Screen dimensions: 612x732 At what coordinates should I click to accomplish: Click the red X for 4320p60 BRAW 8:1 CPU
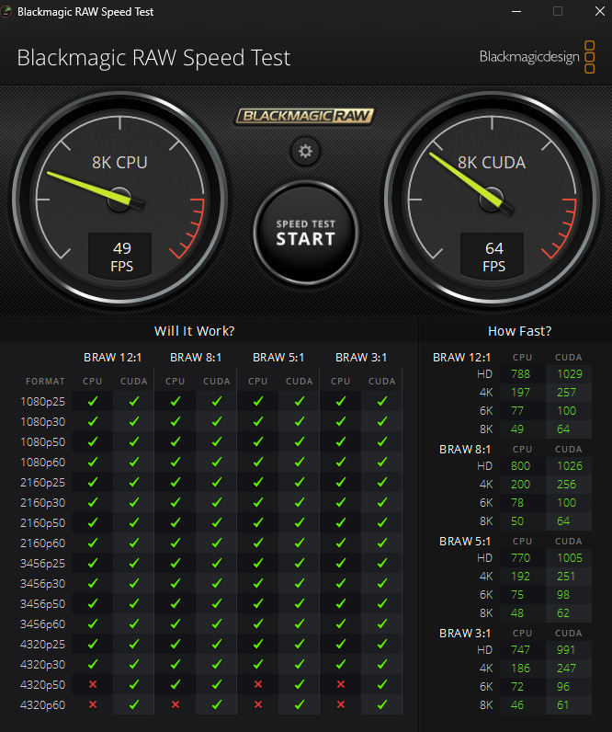pos(176,704)
